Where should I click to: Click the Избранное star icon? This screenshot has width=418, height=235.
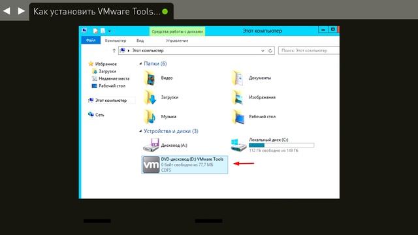pos(91,64)
